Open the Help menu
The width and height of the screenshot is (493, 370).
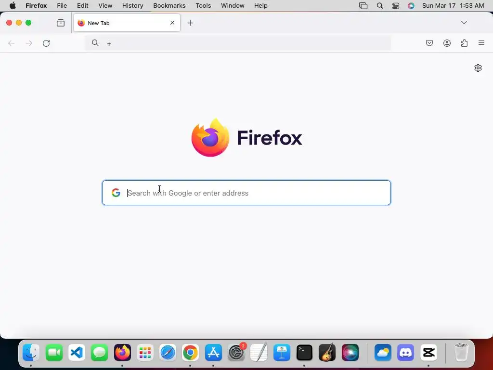click(x=261, y=6)
